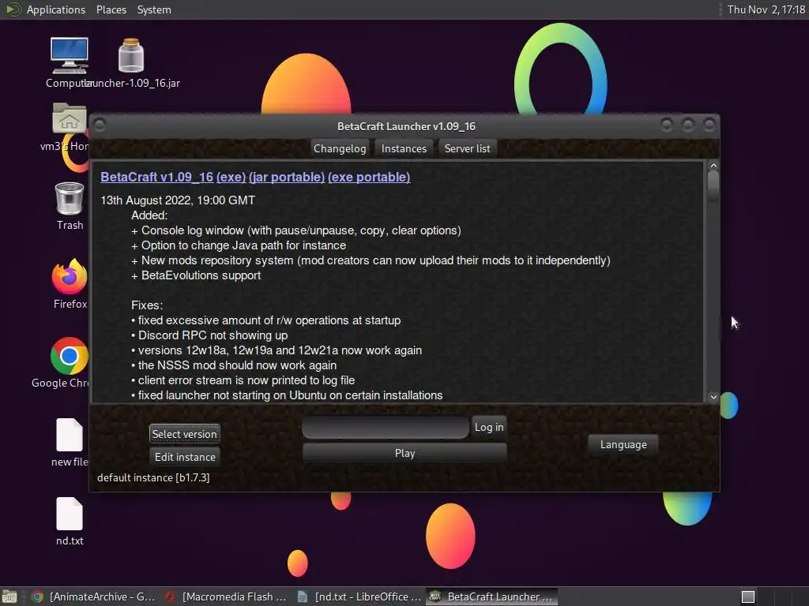
Task: Click the show desktop icon in taskbar
Action: tap(9, 597)
